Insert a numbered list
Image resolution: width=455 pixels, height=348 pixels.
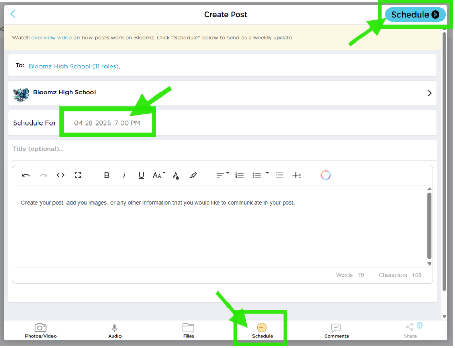click(x=239, y=175)
